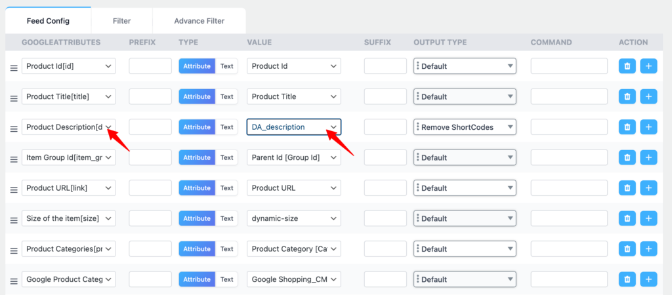Open the dynamic-size value dropdown
This screenshot has width=672, height=295.
(294, 218)
